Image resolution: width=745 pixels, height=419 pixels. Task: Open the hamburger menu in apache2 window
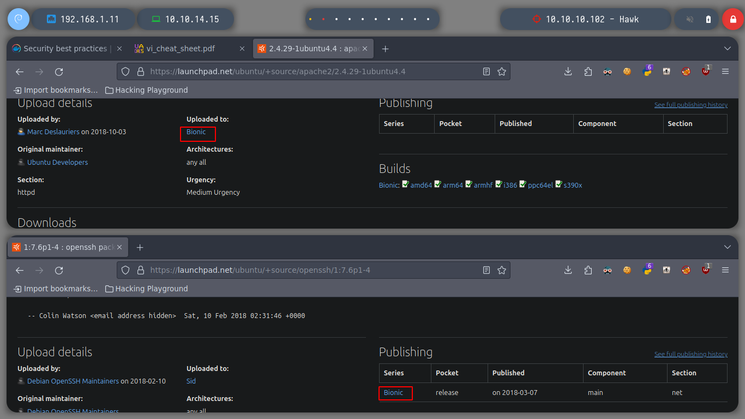coord(725,71)
